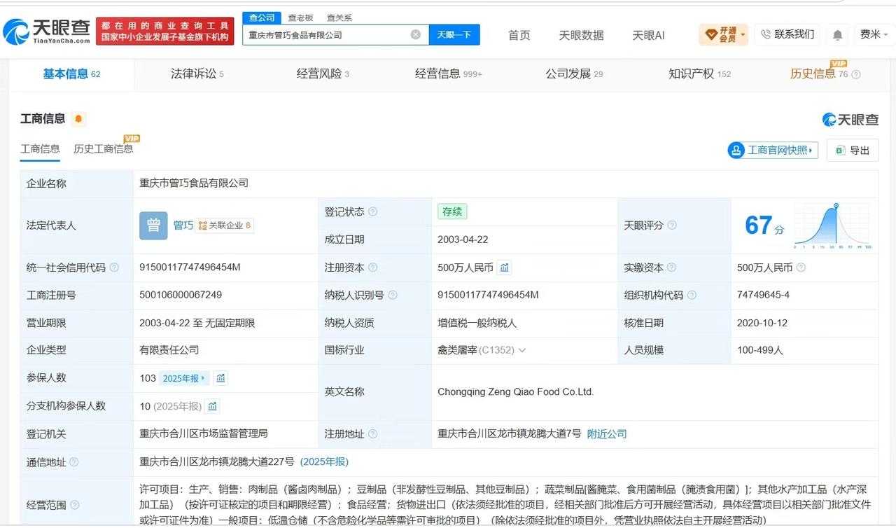Open the 曾巧 legal representative link
This screenshot has width=896, height=528.
coord(183,225)
